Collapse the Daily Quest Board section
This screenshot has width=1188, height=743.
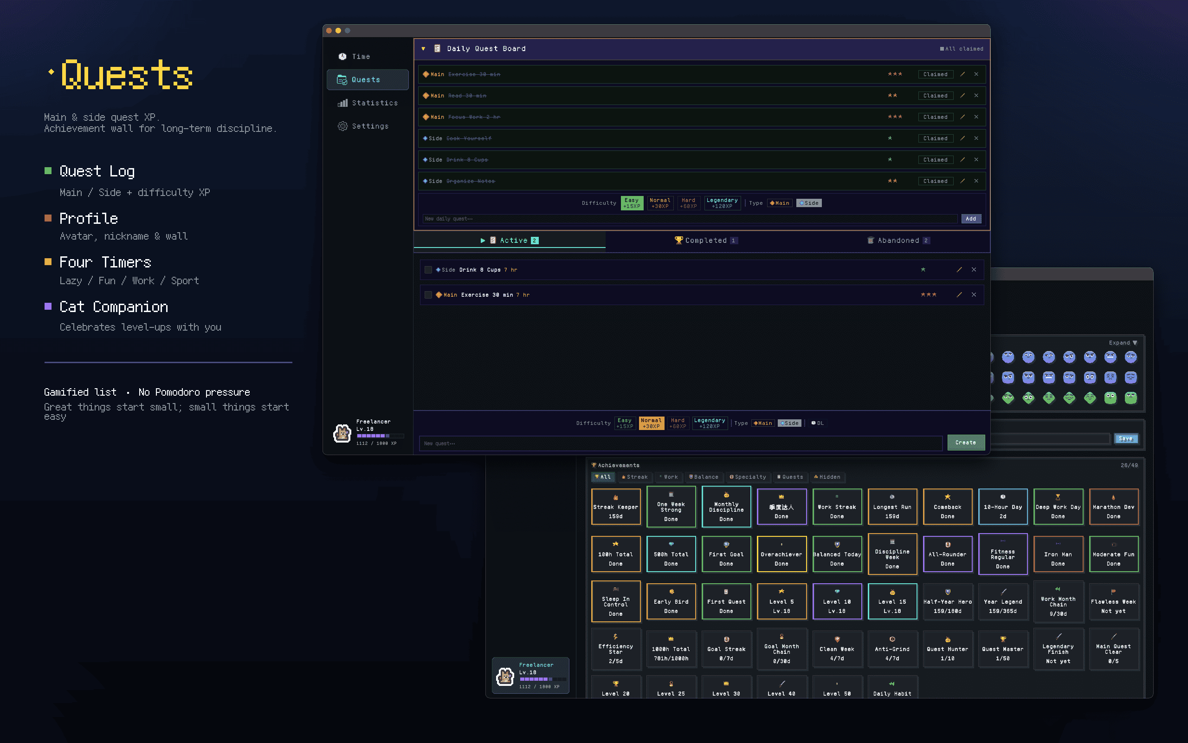pos(423,49)
